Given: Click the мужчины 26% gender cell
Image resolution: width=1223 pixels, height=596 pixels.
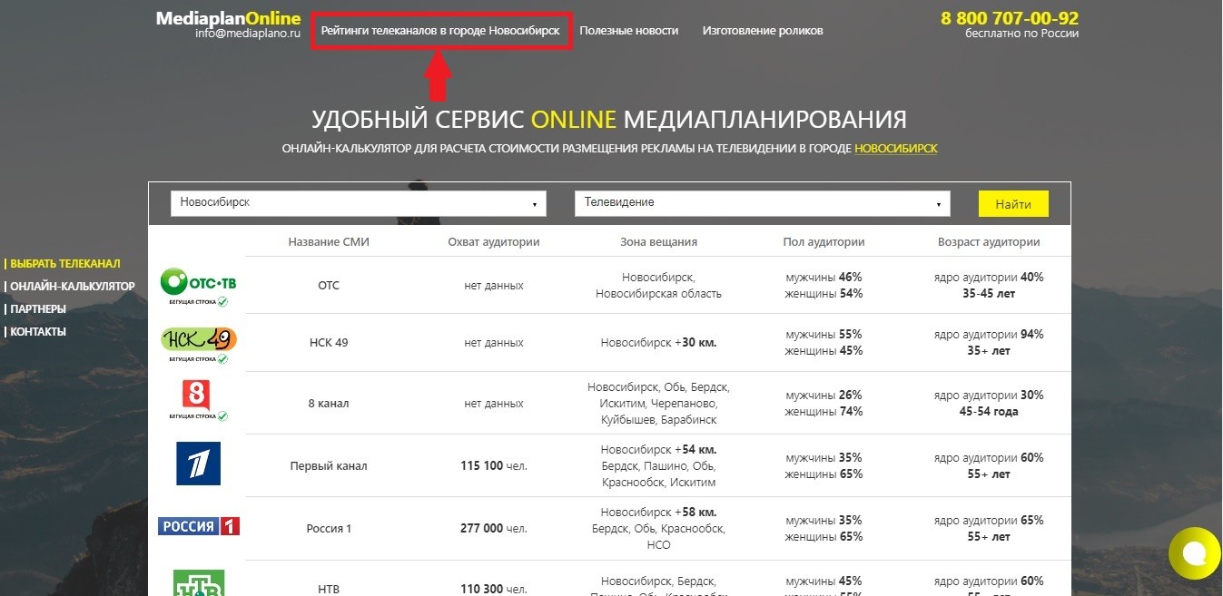Looking at the screenshot, I should 824,396.
